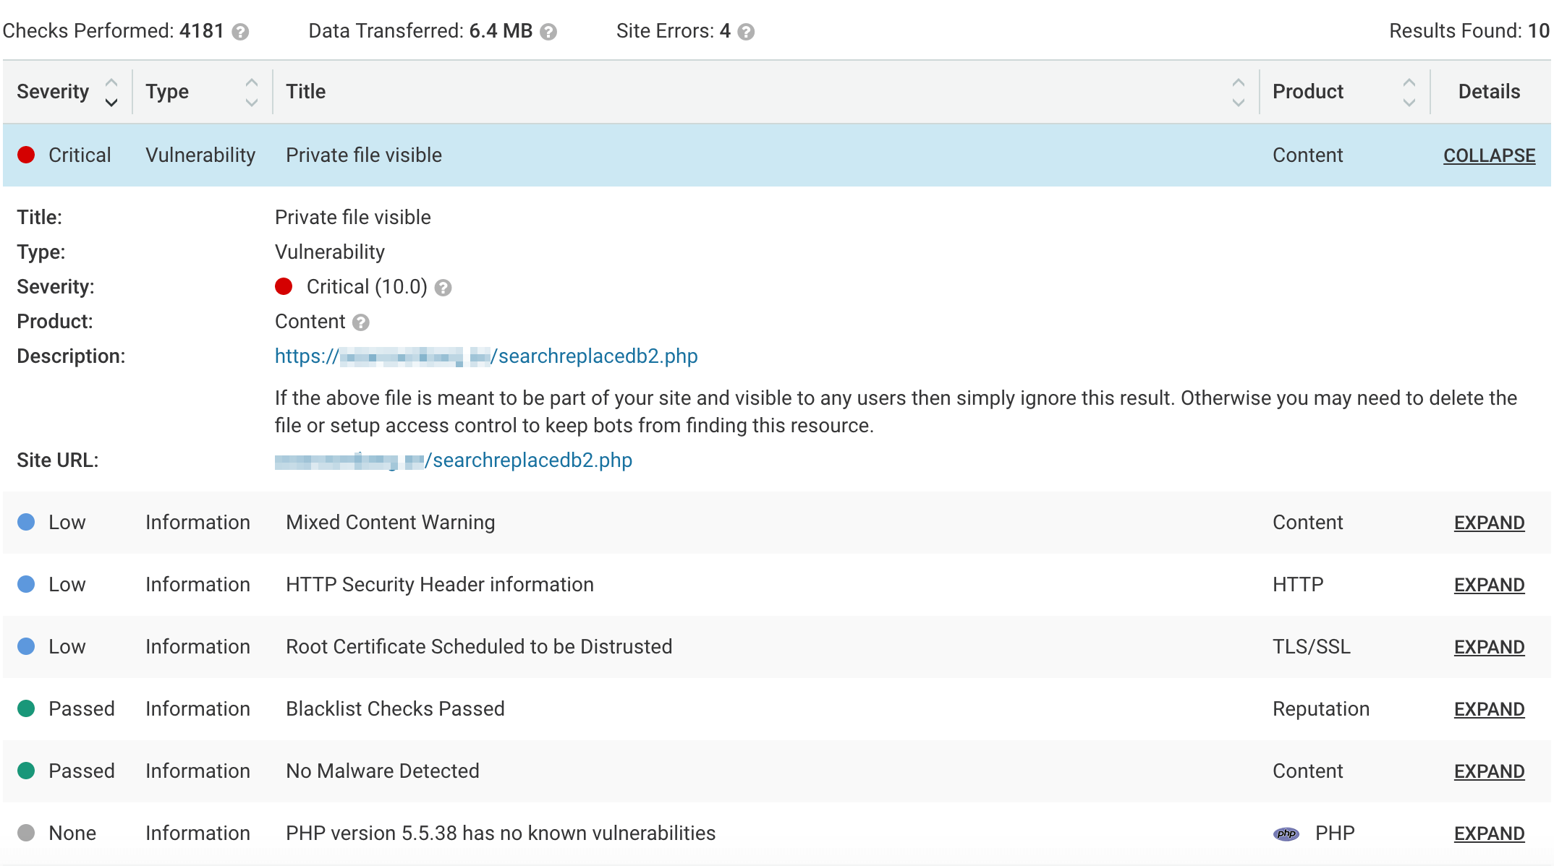Click green dot on Blacklist Checks row
This screenshot has height=866, width=1554.
[26, 708]
